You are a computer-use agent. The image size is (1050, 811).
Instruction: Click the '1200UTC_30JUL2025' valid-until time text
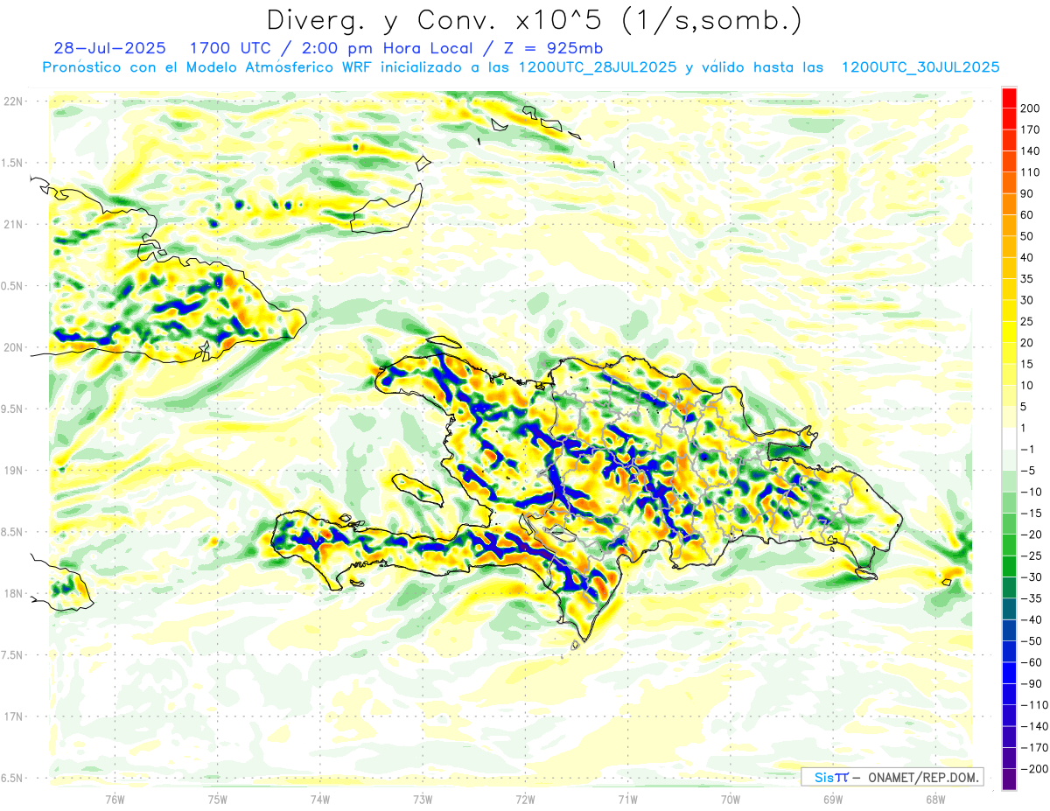click(x=920, y=67)
